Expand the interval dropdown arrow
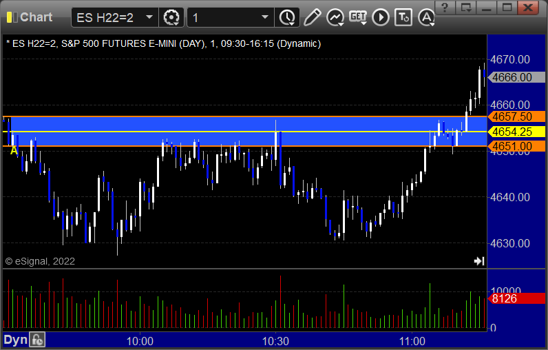This screenshot has width=548, height=350. [265, 17]
